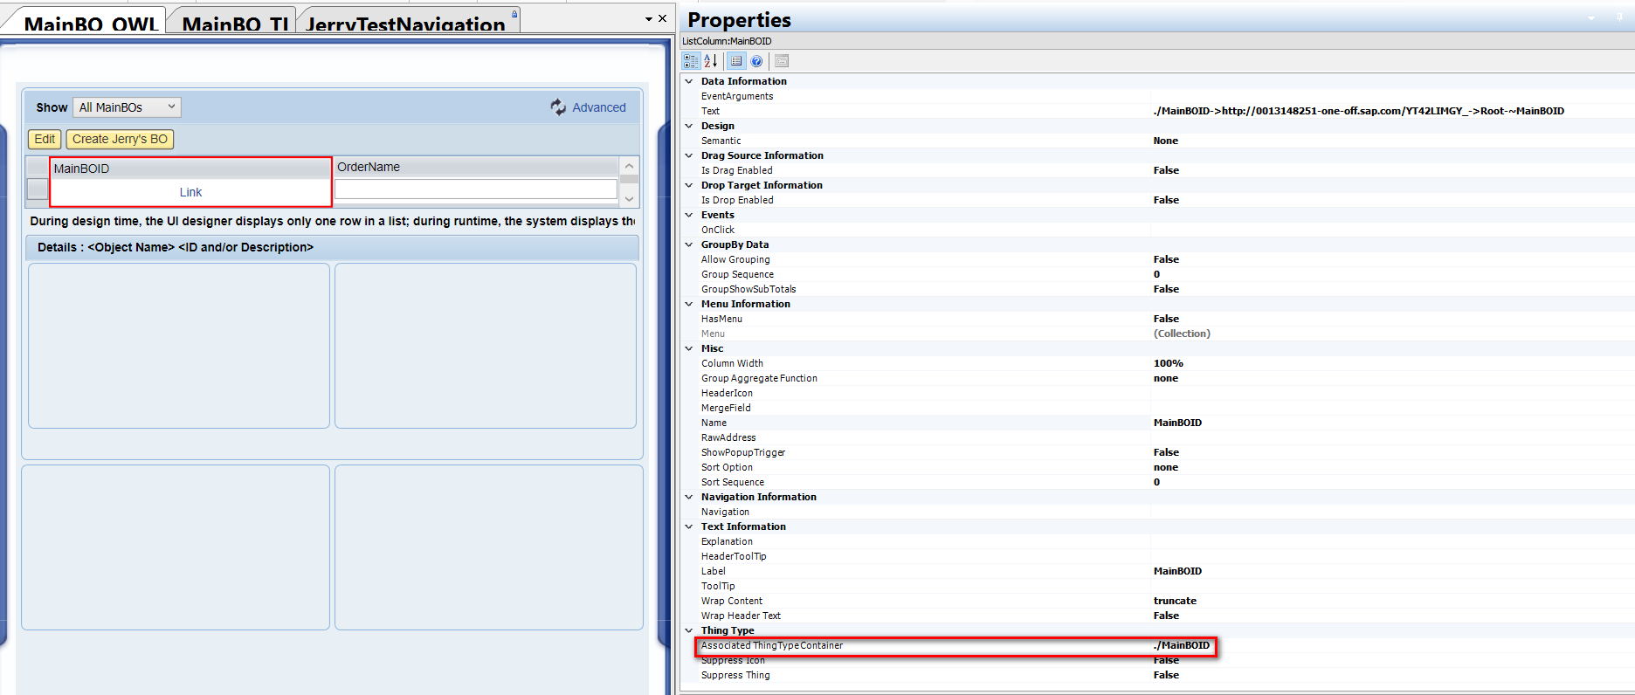Edit the Label MainBOID value
This screenshot has width=1635, height=695.
(x=1177, y=571)
